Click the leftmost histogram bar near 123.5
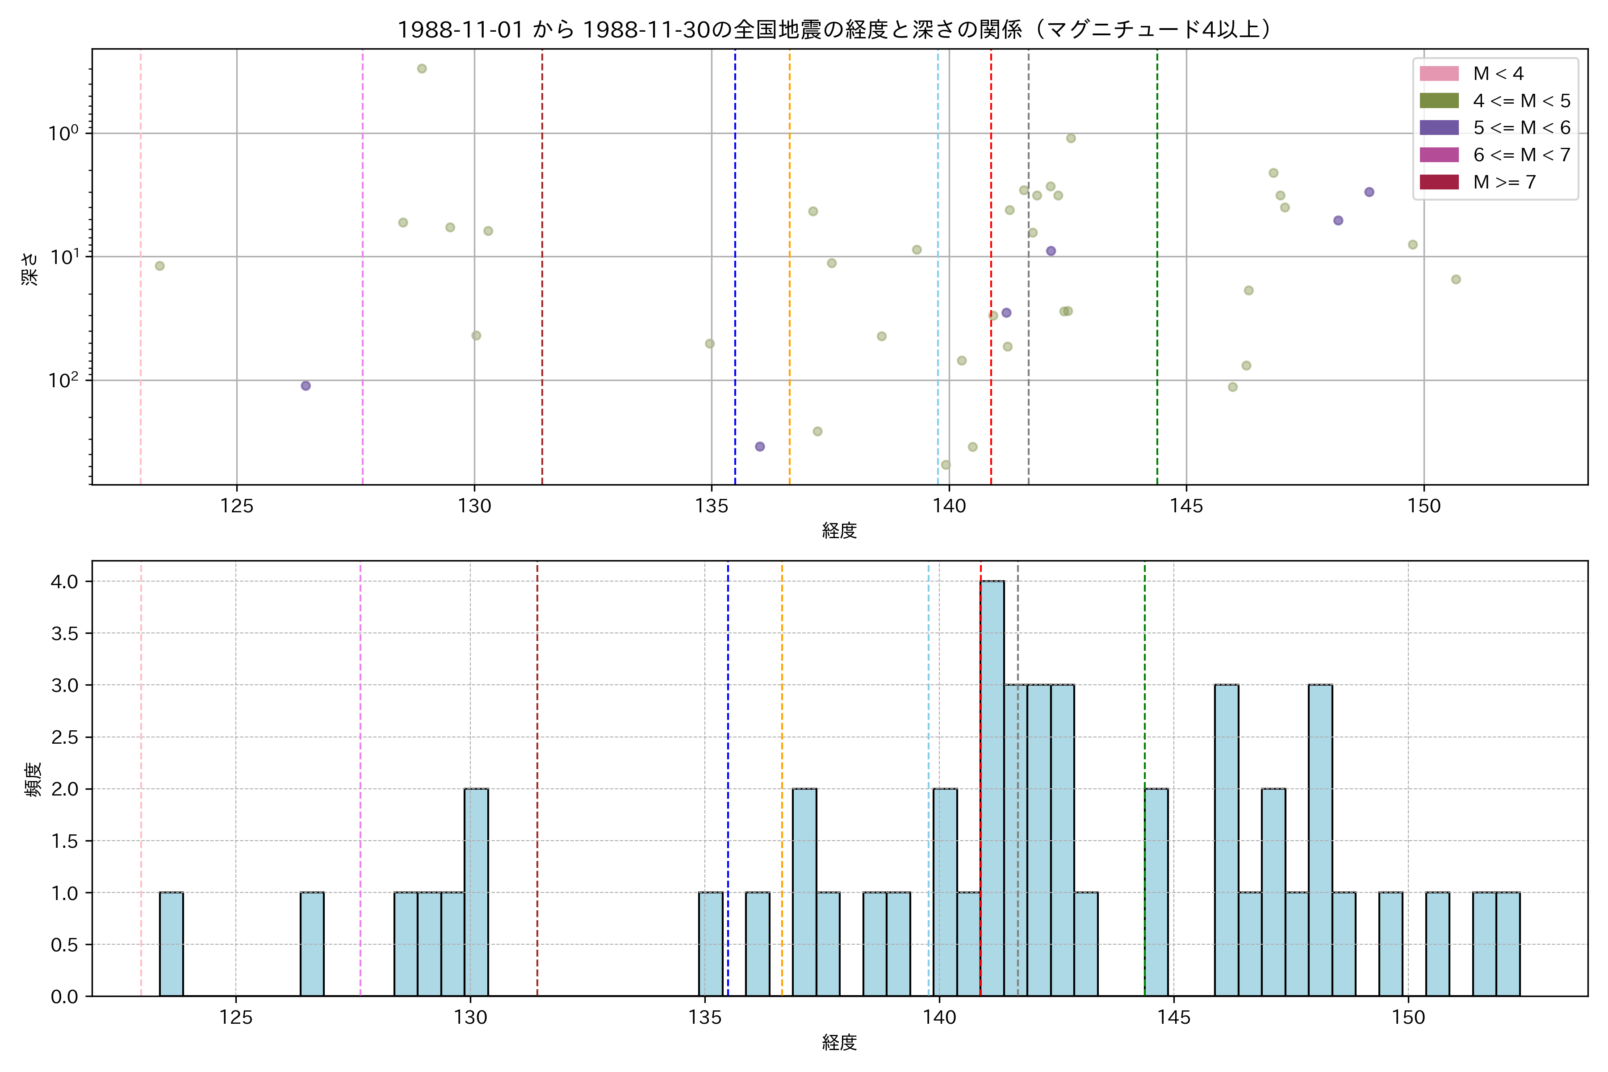1608x1072 pixels. coord(171,943)
